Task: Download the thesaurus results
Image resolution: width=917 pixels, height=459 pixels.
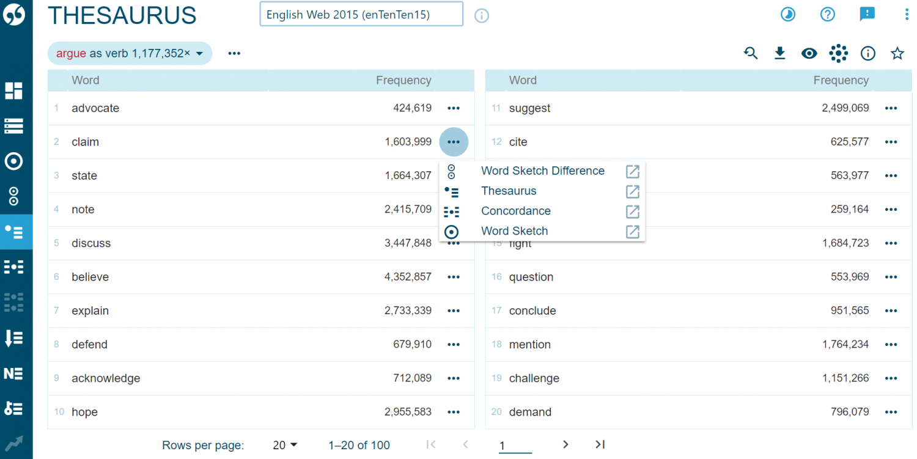Action: [780, 53]
